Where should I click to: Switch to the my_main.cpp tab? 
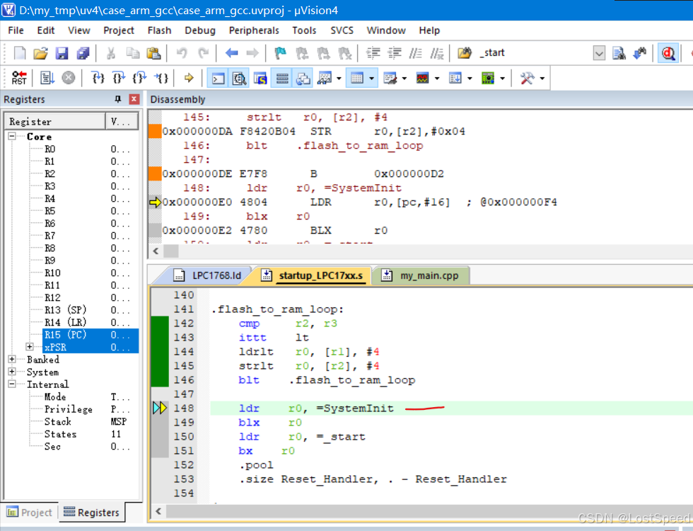420,275
